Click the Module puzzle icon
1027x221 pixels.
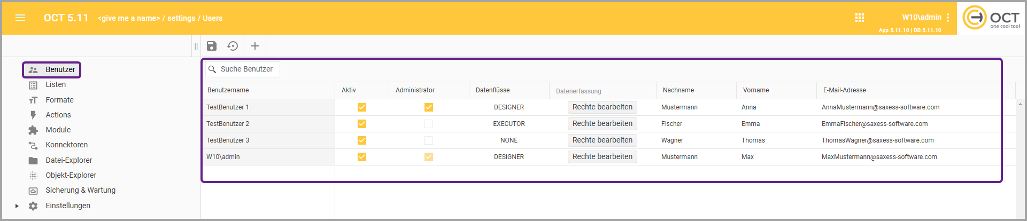tap(33, 130)
